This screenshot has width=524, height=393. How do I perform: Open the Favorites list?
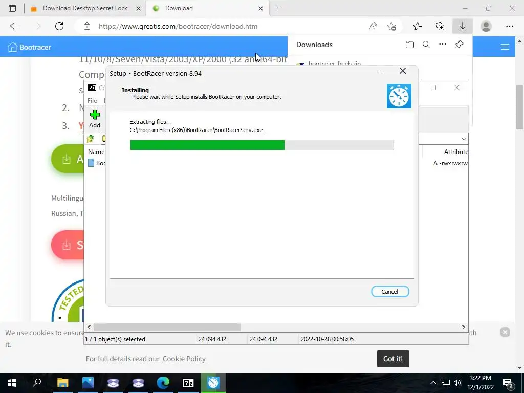pos(418,26)
